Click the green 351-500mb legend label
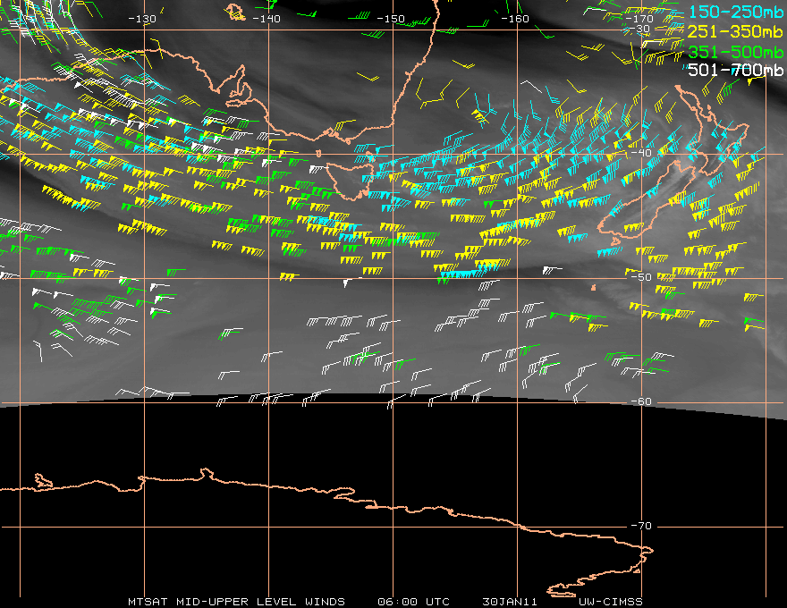Viewport: 787px width, 608px height. [x=736, y=51]
